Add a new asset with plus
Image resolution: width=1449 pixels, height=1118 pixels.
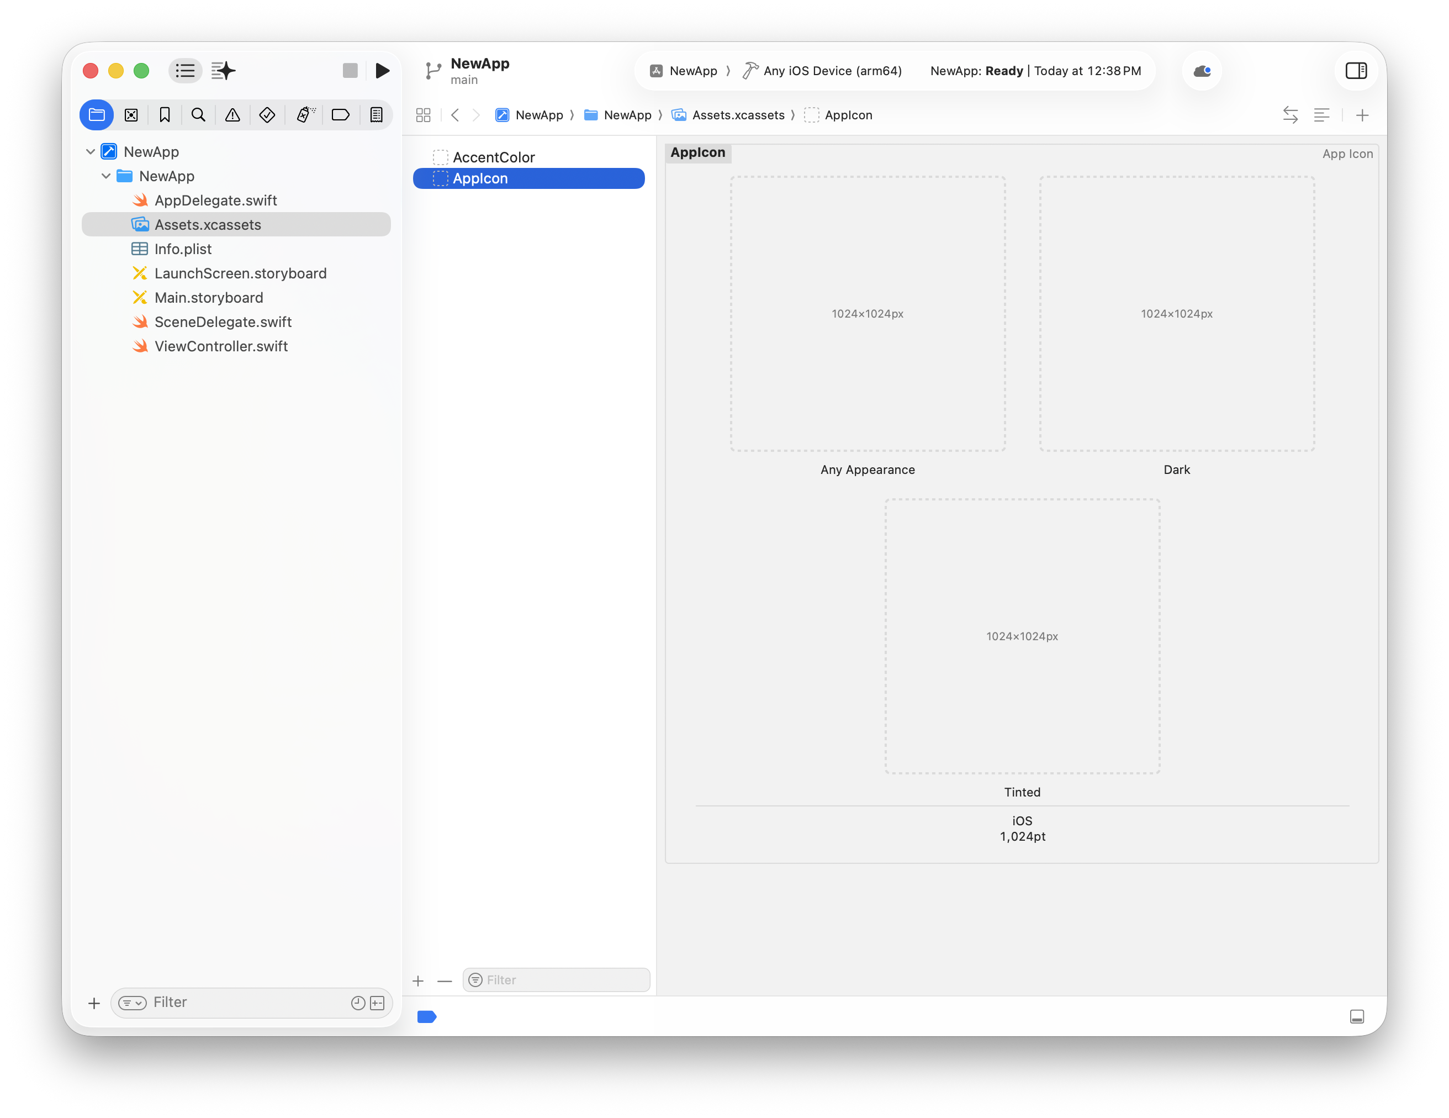[x=418, y=980]
